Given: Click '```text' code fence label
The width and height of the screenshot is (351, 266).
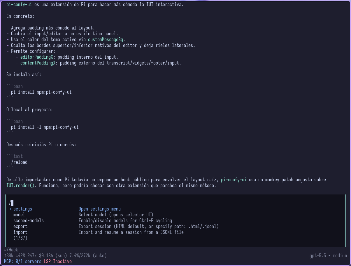Looking at the screenshot, I should tap(15, 157).
